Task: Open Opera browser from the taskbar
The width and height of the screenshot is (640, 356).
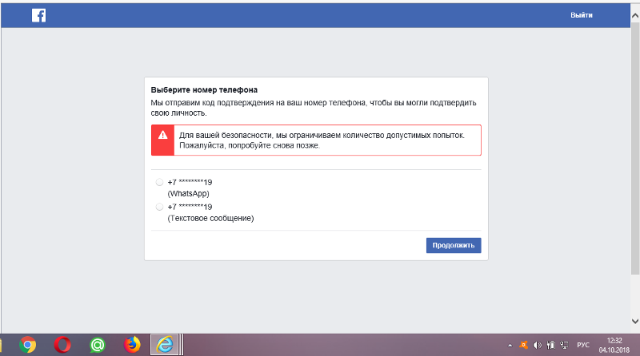Action: pos(62,345)
